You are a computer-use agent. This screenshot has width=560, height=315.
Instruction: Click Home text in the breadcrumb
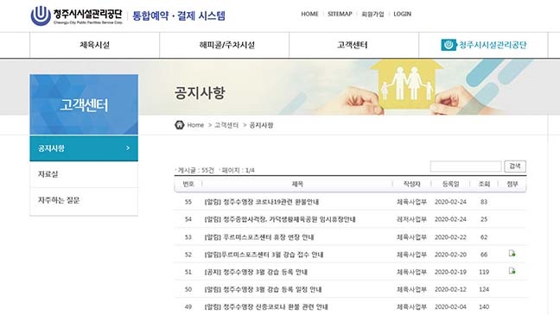(x=195, y=125)
